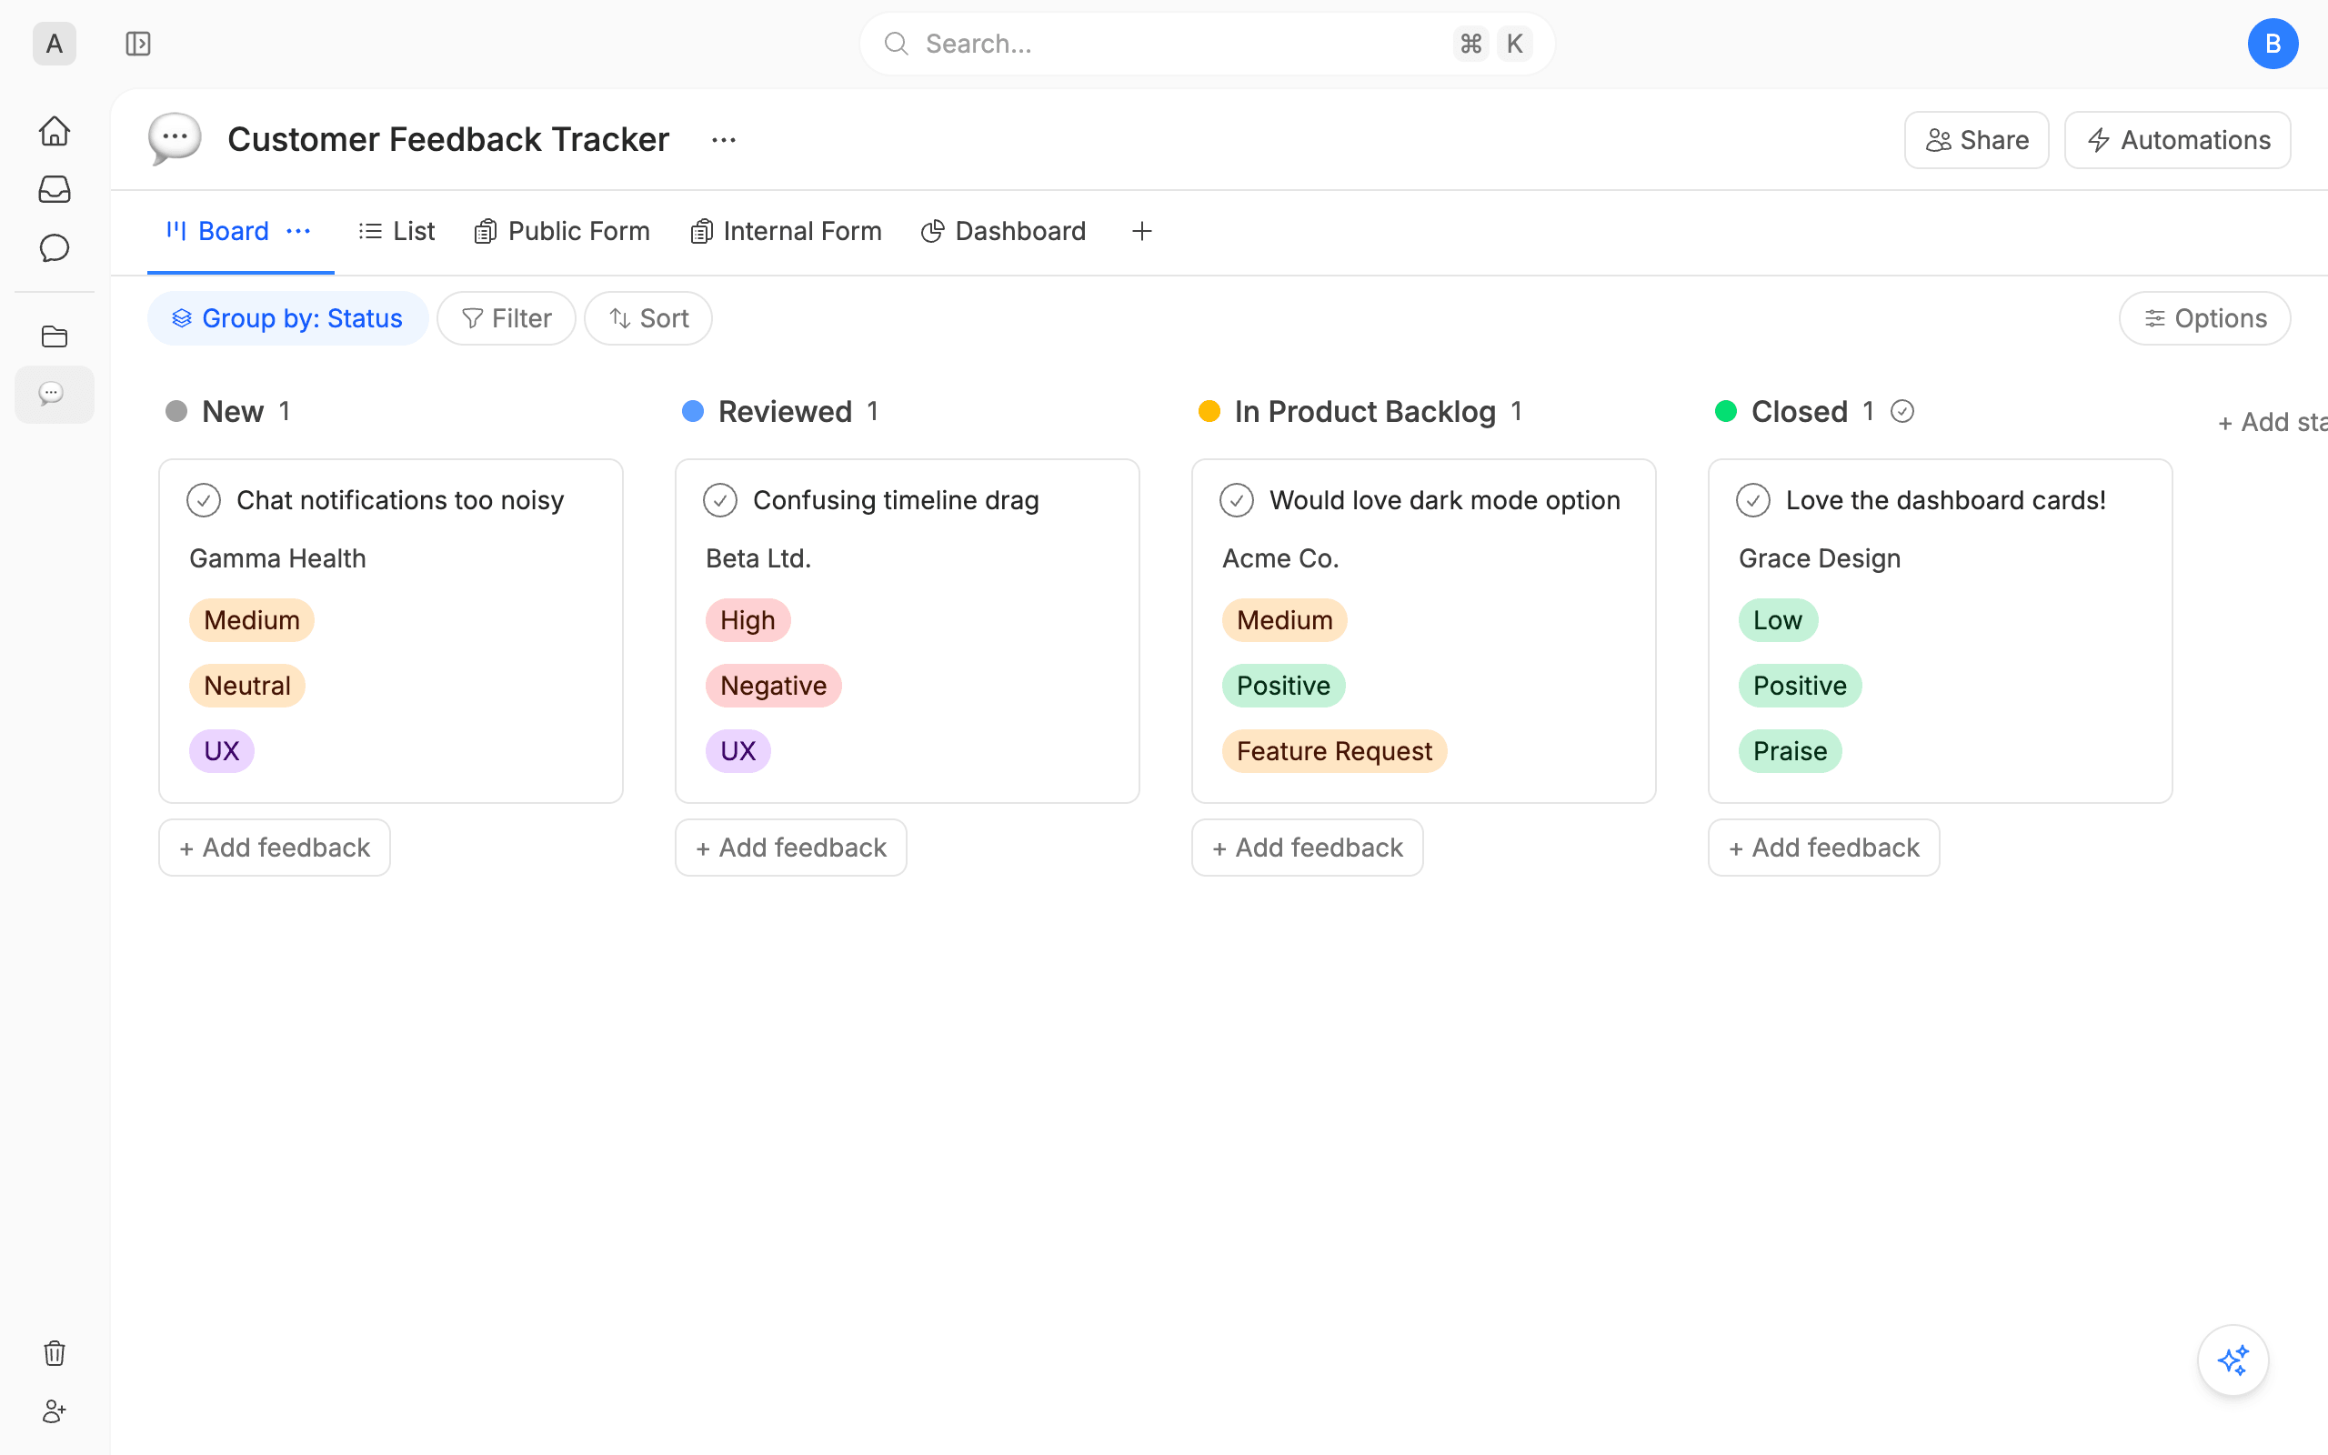The height and width of the screenshot is (1455, 2328).
Task: Open the Confusing timeline drag card title
Action: [896, 500]
